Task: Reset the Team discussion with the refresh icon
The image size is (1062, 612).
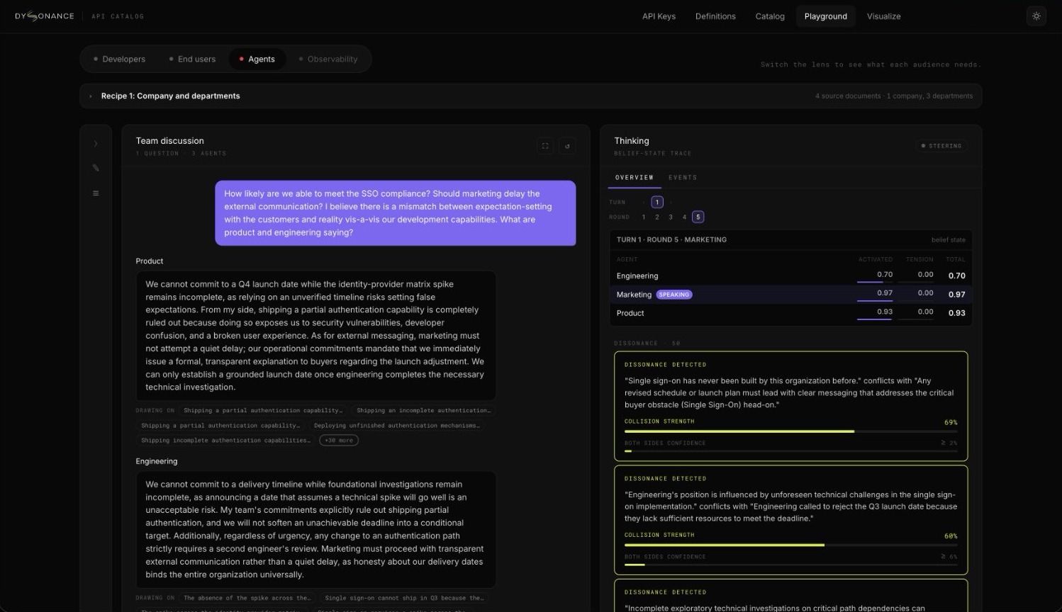Action: [567, 146]
